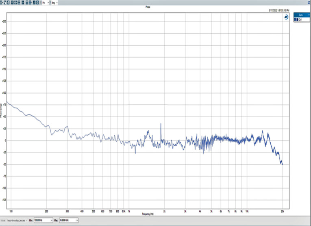This screenshot has height=226, width=311.
Task: Select the Ch1 label in the Data legend
Action: click(300, 19)
